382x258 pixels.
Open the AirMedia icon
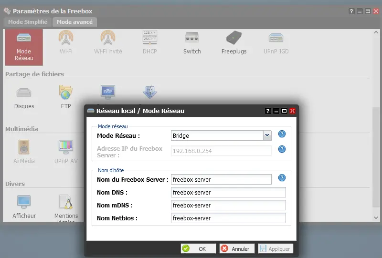tap(24, 152)
